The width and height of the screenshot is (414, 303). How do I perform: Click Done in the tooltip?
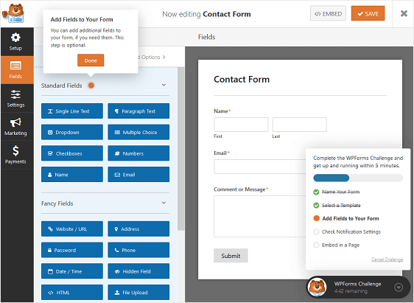[x=91, y=60]
